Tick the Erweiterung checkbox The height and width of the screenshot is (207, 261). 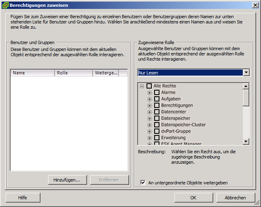(x=157, y=138)
